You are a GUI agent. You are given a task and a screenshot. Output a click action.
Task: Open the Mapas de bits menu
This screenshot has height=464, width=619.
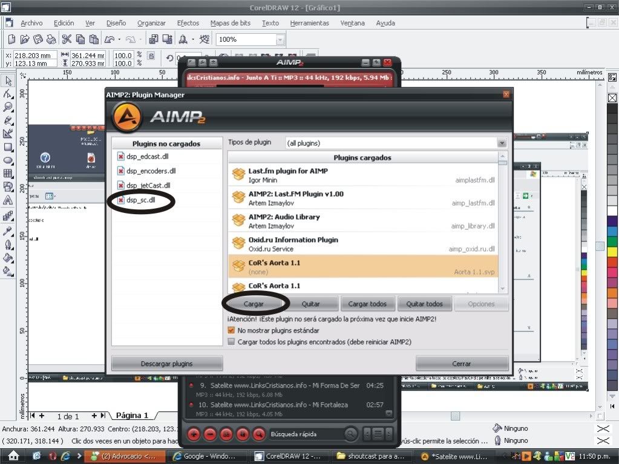[x=230, y=23]
